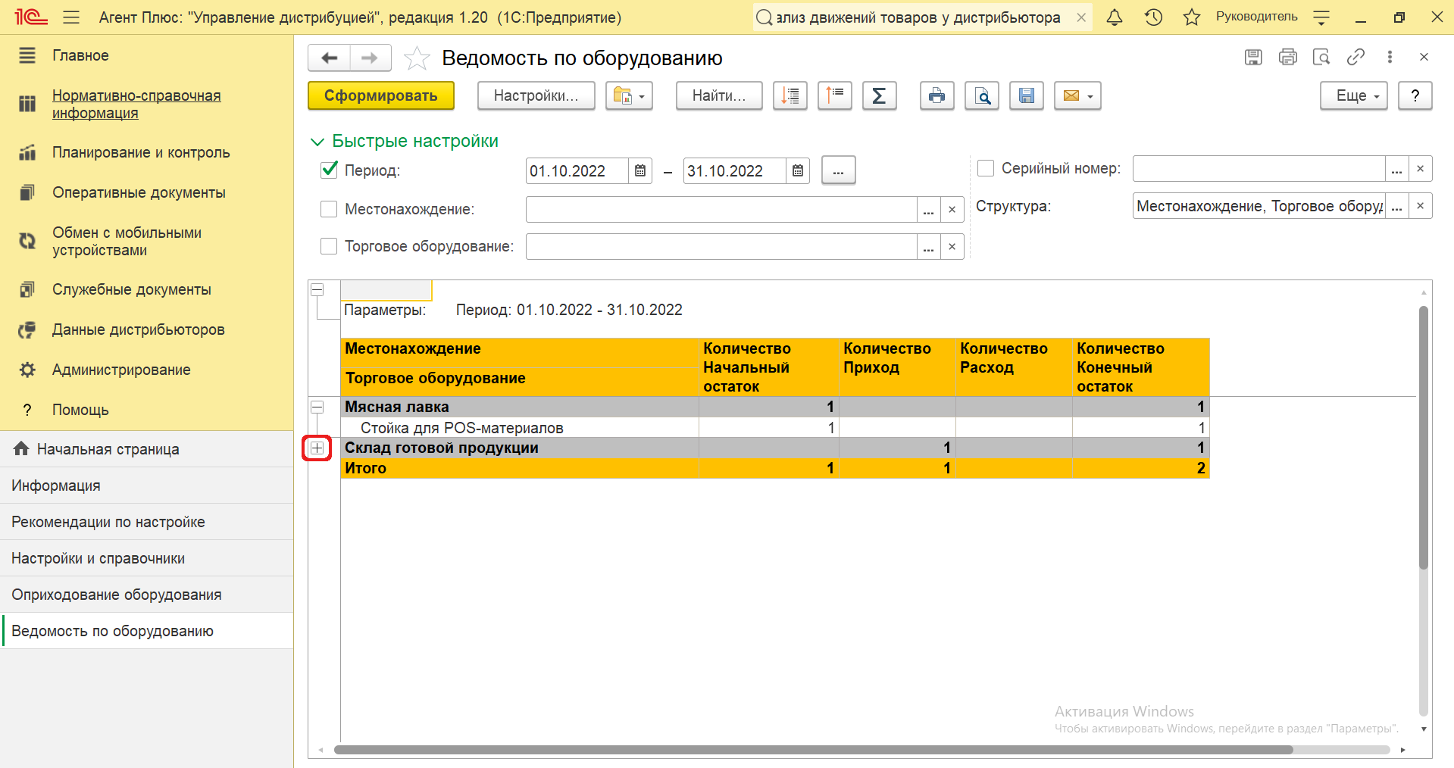
Task: Open Нормативно-справочная информация section
Action: pos(136,105)
